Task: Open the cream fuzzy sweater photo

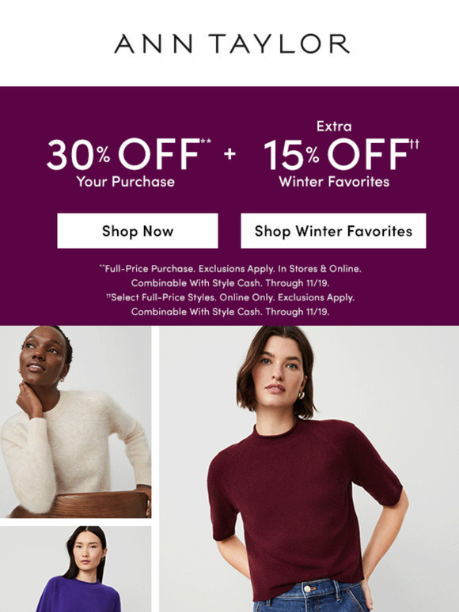Action: pos(75,422)
